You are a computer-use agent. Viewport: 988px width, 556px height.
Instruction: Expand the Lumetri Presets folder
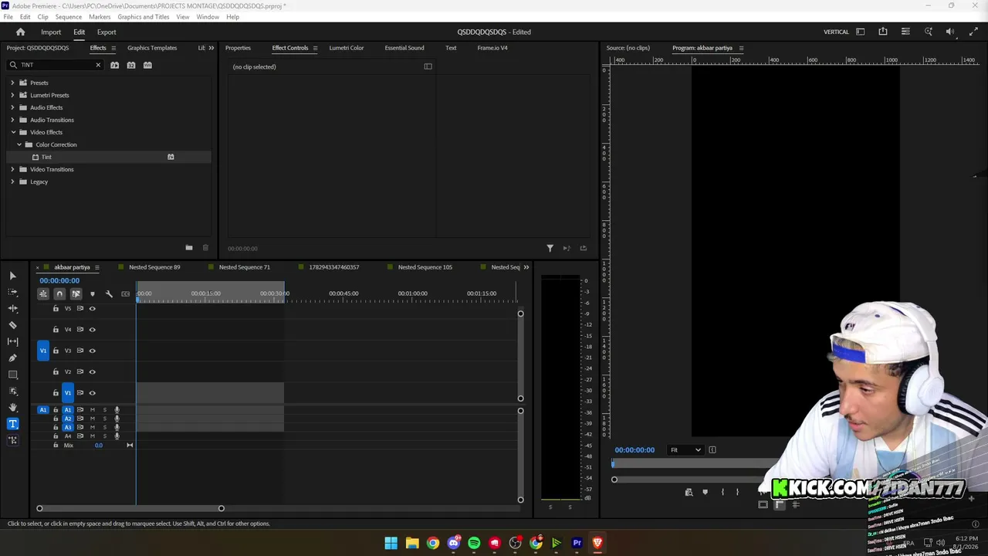coord(12,95)
